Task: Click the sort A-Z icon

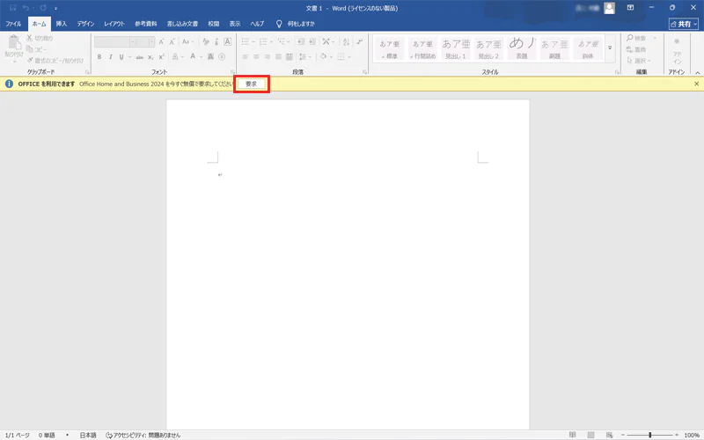Action: coord(346,41)
